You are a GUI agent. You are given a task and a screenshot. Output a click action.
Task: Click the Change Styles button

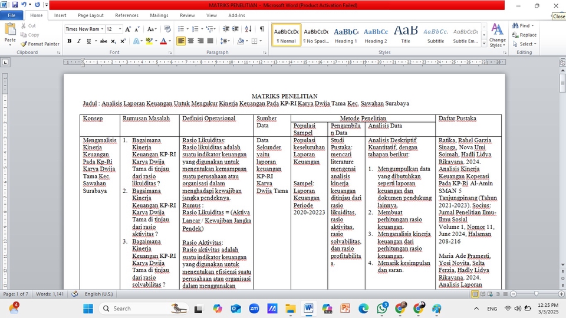pyautogui.click(x=498, y=35)
